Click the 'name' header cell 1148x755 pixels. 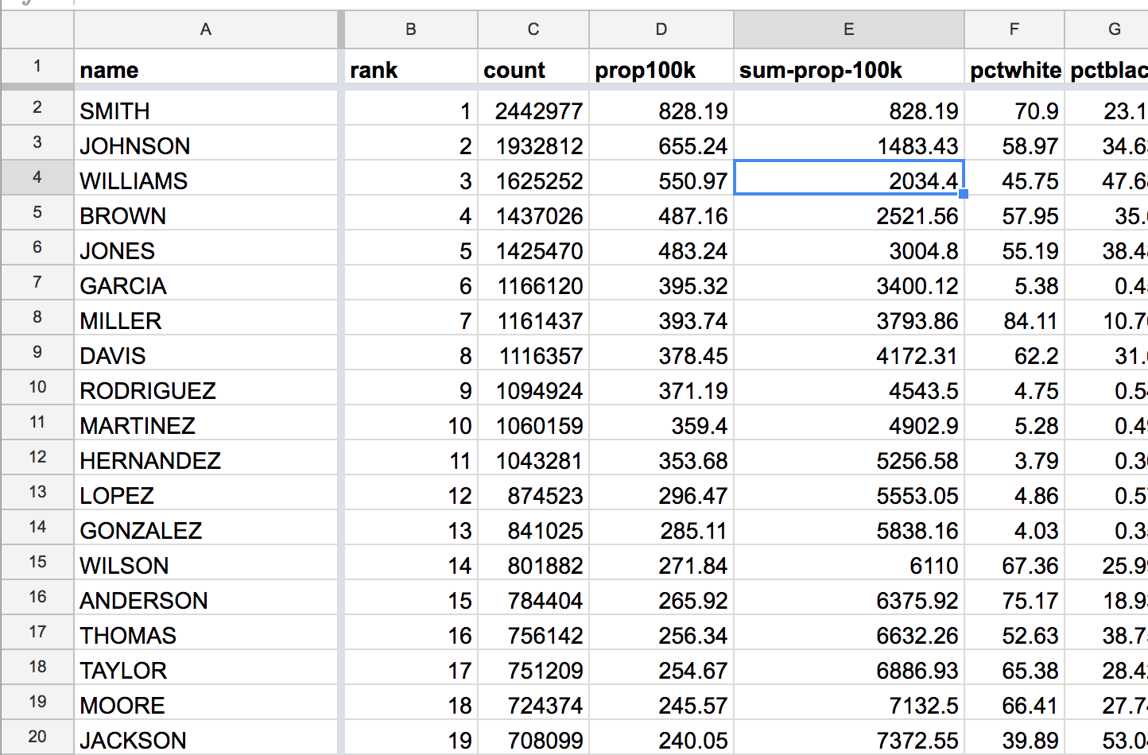[206, 67]
